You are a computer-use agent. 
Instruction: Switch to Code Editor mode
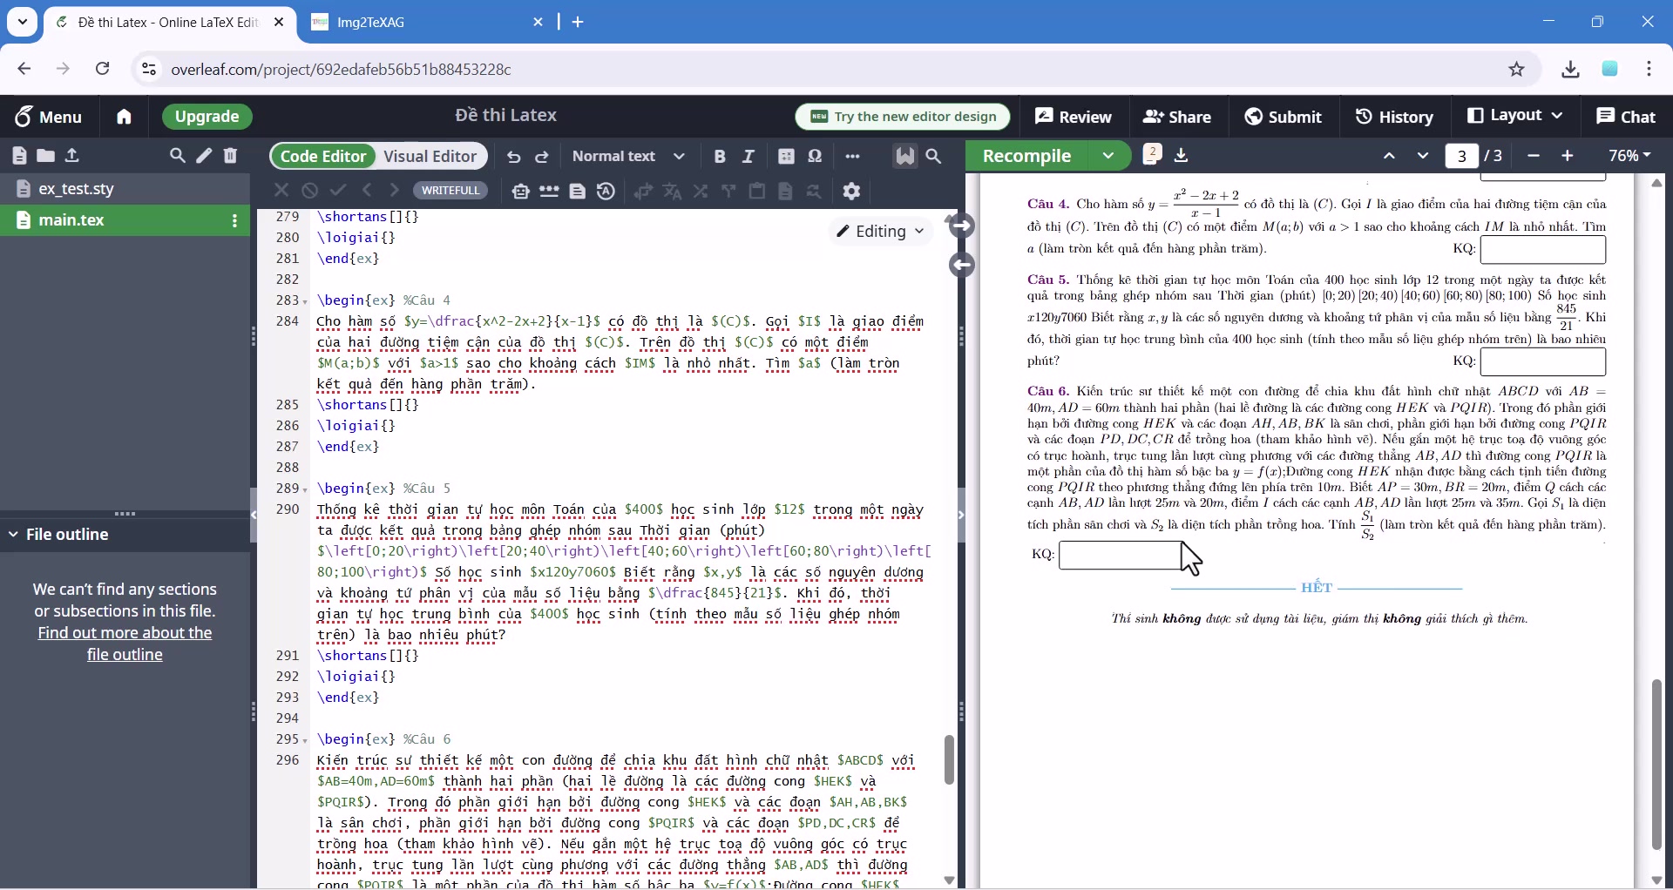click(x=323, y=156)
